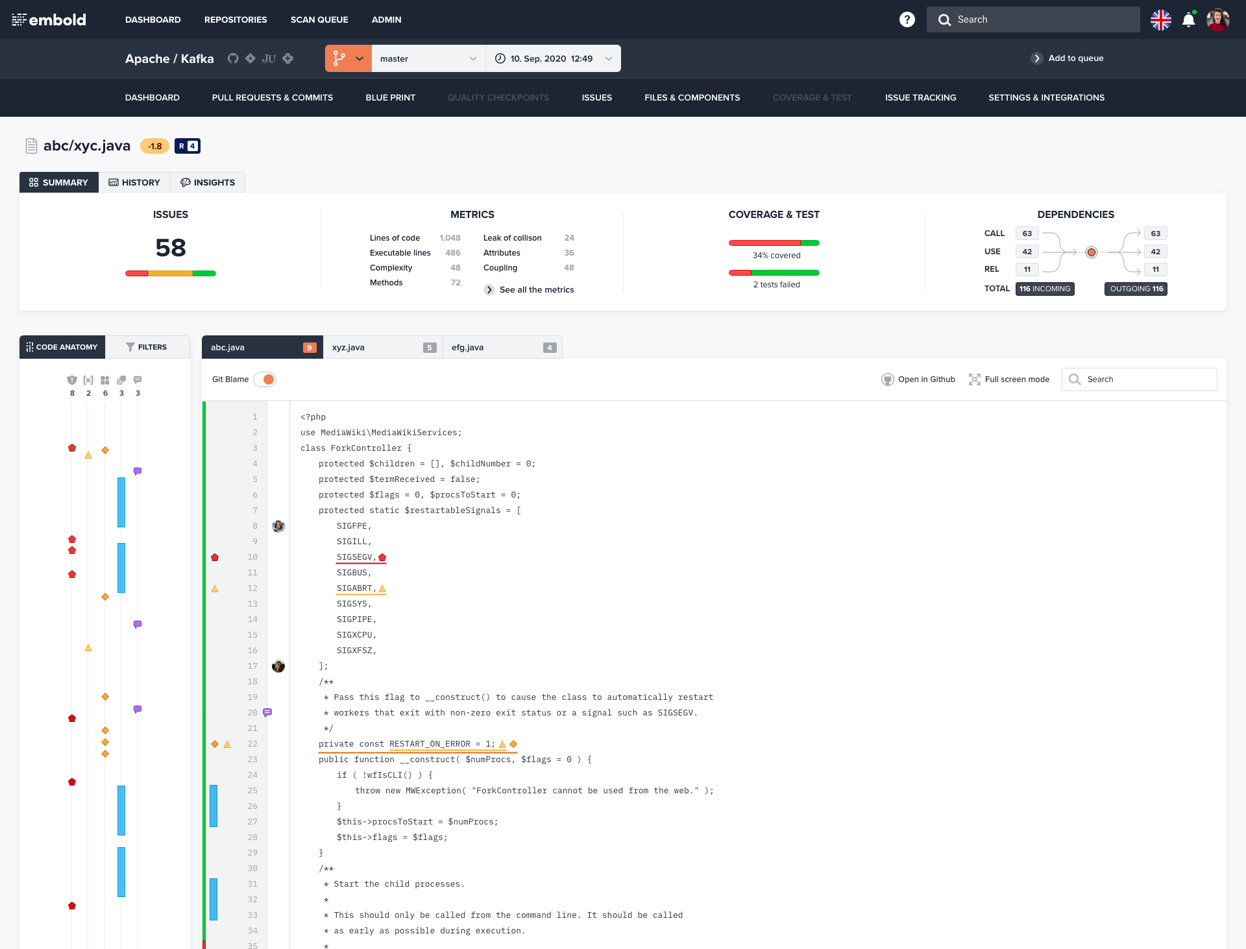Click the 34% covered coverage bar
The image size is (1246, 949).
[774, 243]
